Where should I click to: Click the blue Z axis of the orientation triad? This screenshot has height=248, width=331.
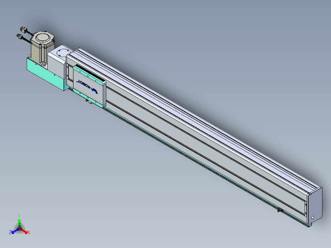tap(15, 231)
